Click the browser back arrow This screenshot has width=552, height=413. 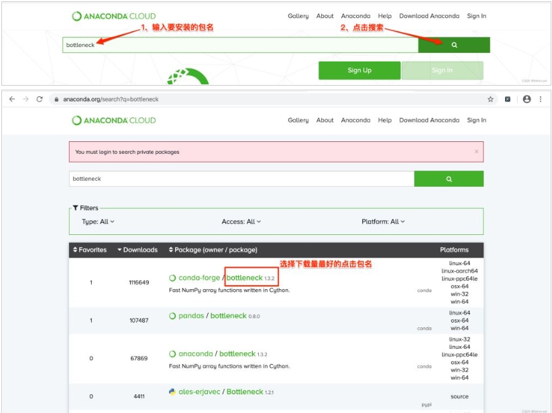pos(12,99)
